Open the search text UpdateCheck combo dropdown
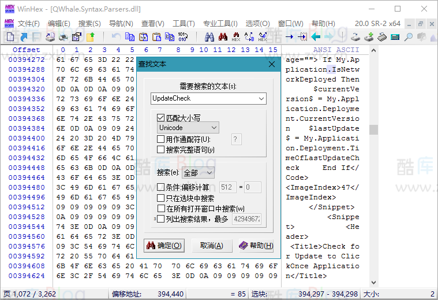 [x=261, y=98]
